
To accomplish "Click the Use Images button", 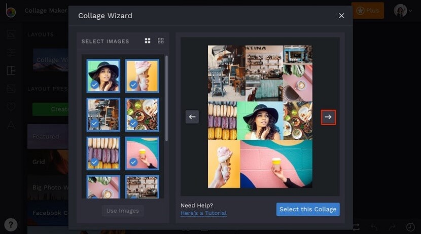I will (123, 211).
